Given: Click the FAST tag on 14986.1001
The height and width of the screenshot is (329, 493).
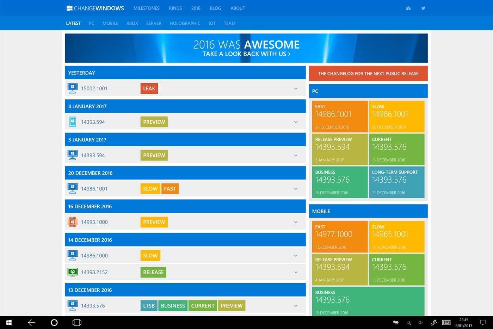Looking at the screenshot, I should pos(170,189).
